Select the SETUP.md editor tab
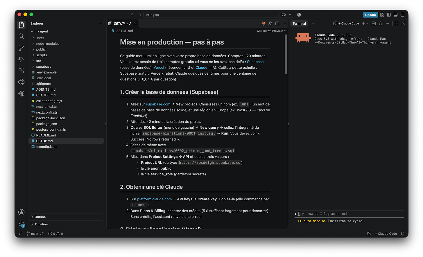Screen dimensions: 423x257 click(122, 24)
